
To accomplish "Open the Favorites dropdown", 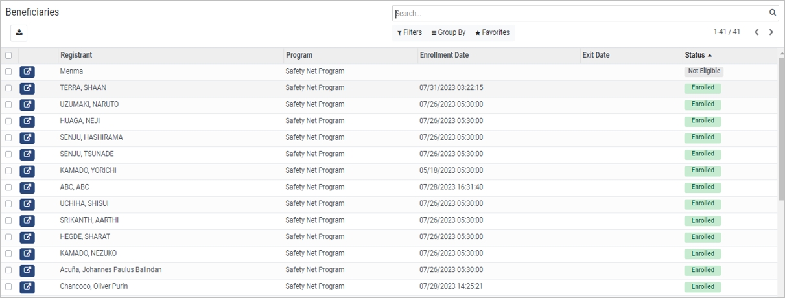I will click(492, 32).
